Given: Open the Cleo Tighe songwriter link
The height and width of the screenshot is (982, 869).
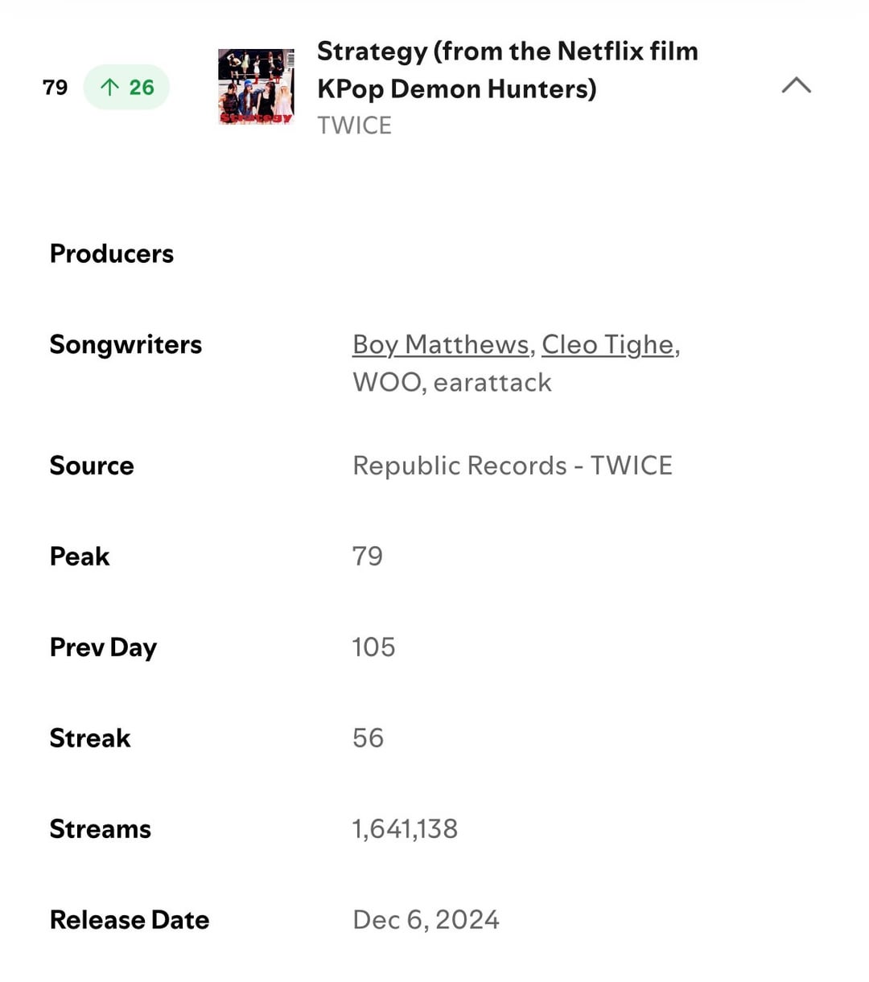Looking at the screenshot, I should pyautogui.click(x=607, y=344).
